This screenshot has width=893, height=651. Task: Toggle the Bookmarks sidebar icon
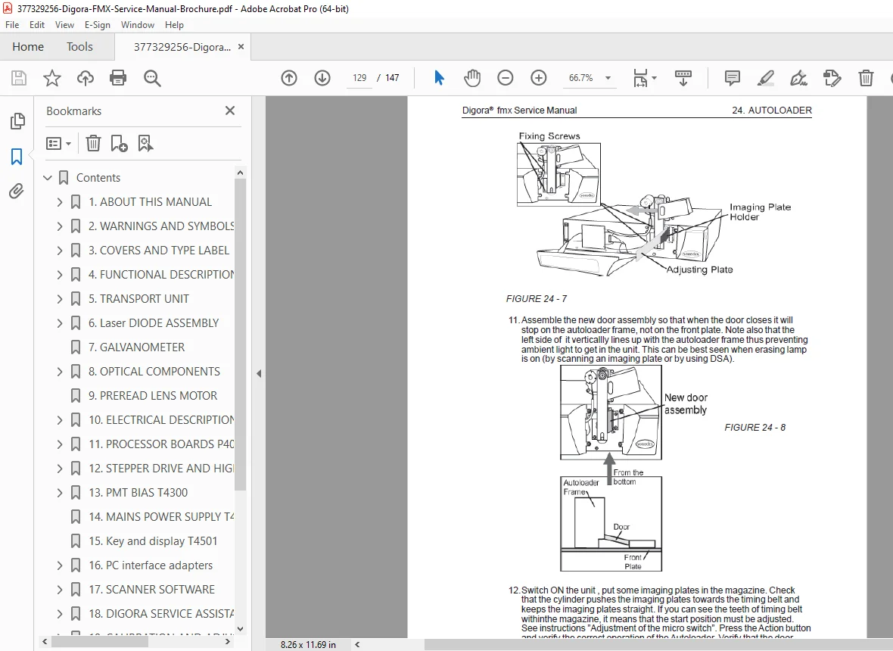[x=17, y=157]
